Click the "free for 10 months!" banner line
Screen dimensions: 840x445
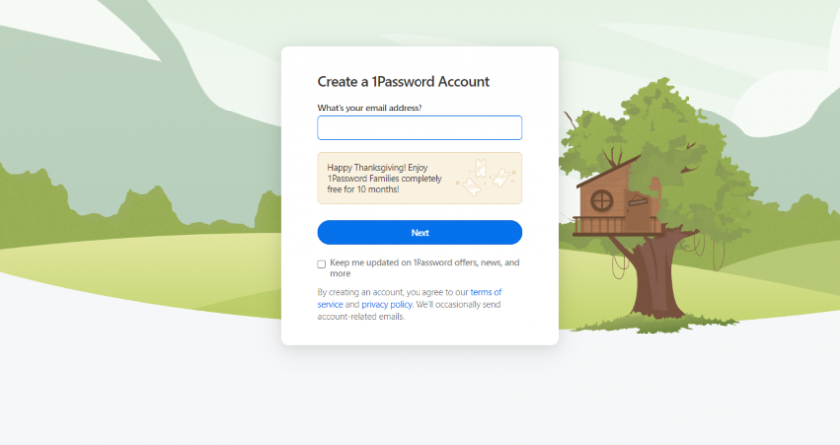(363, 189)
